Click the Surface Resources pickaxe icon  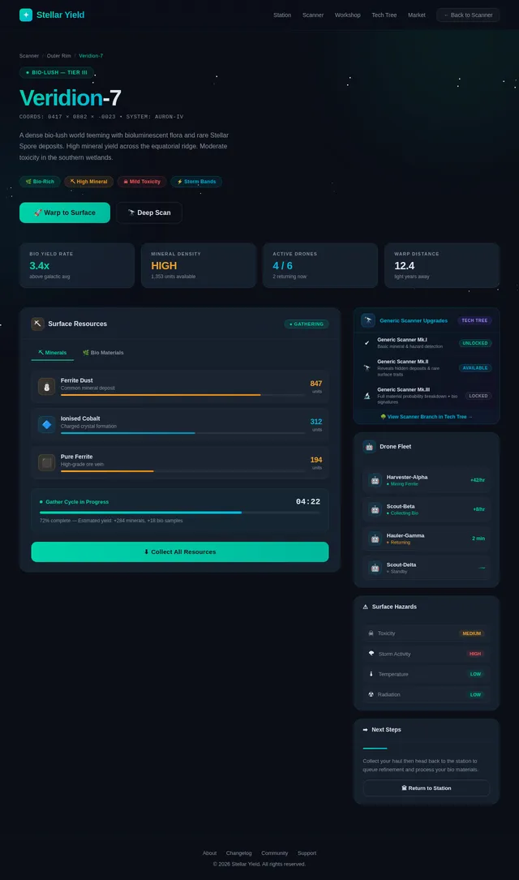(x=37, y=324)
